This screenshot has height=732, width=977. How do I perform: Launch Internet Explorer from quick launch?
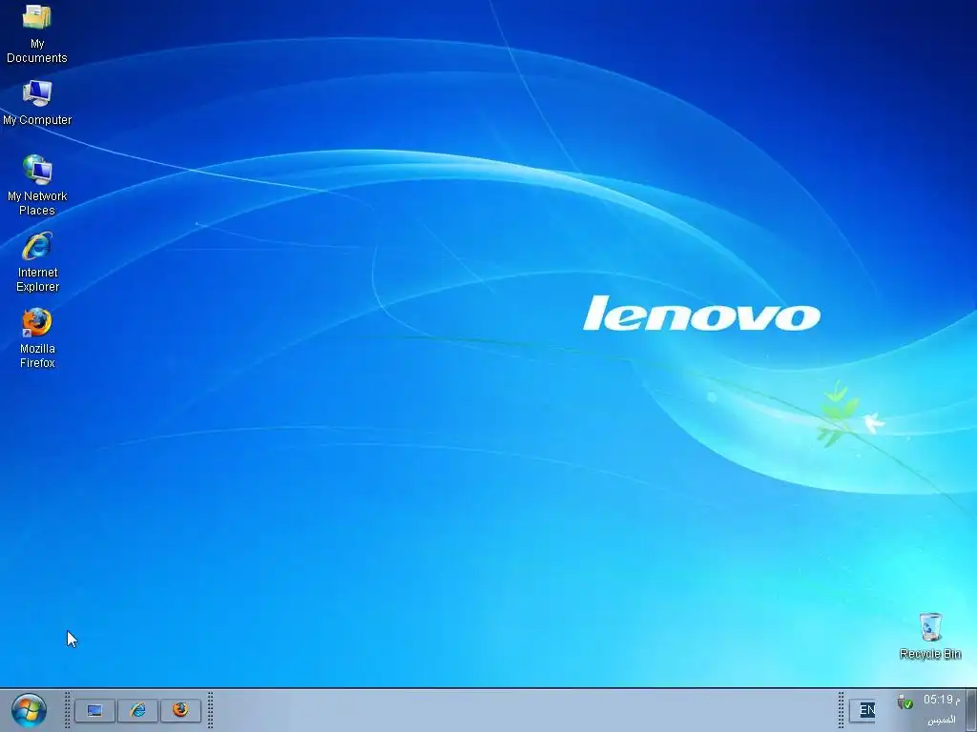137,710
